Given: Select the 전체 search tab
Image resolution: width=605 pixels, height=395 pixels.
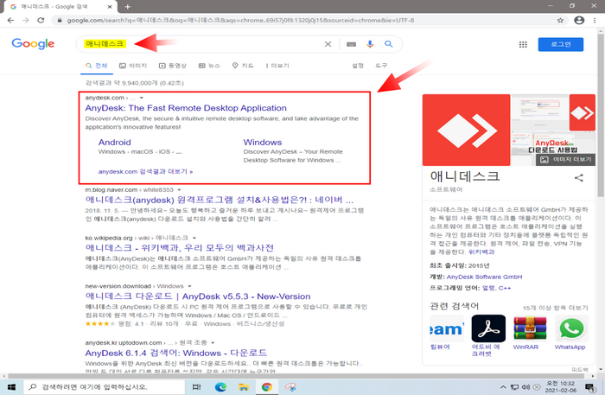Looking at the screenshot, I should [x=97, y=66].
